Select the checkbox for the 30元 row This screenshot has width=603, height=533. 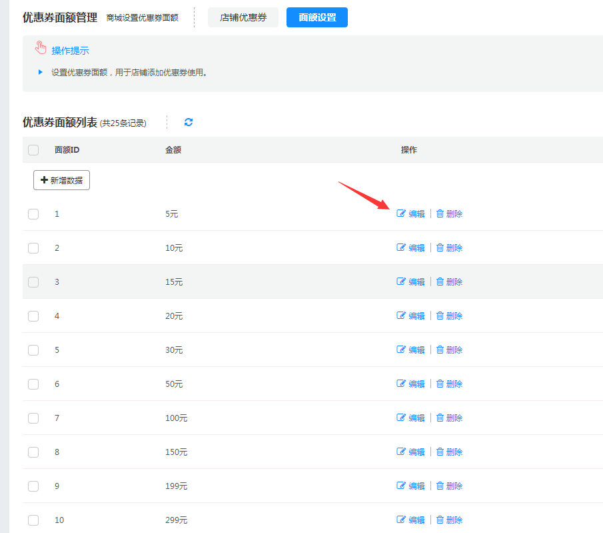click(x=33, y=350)
